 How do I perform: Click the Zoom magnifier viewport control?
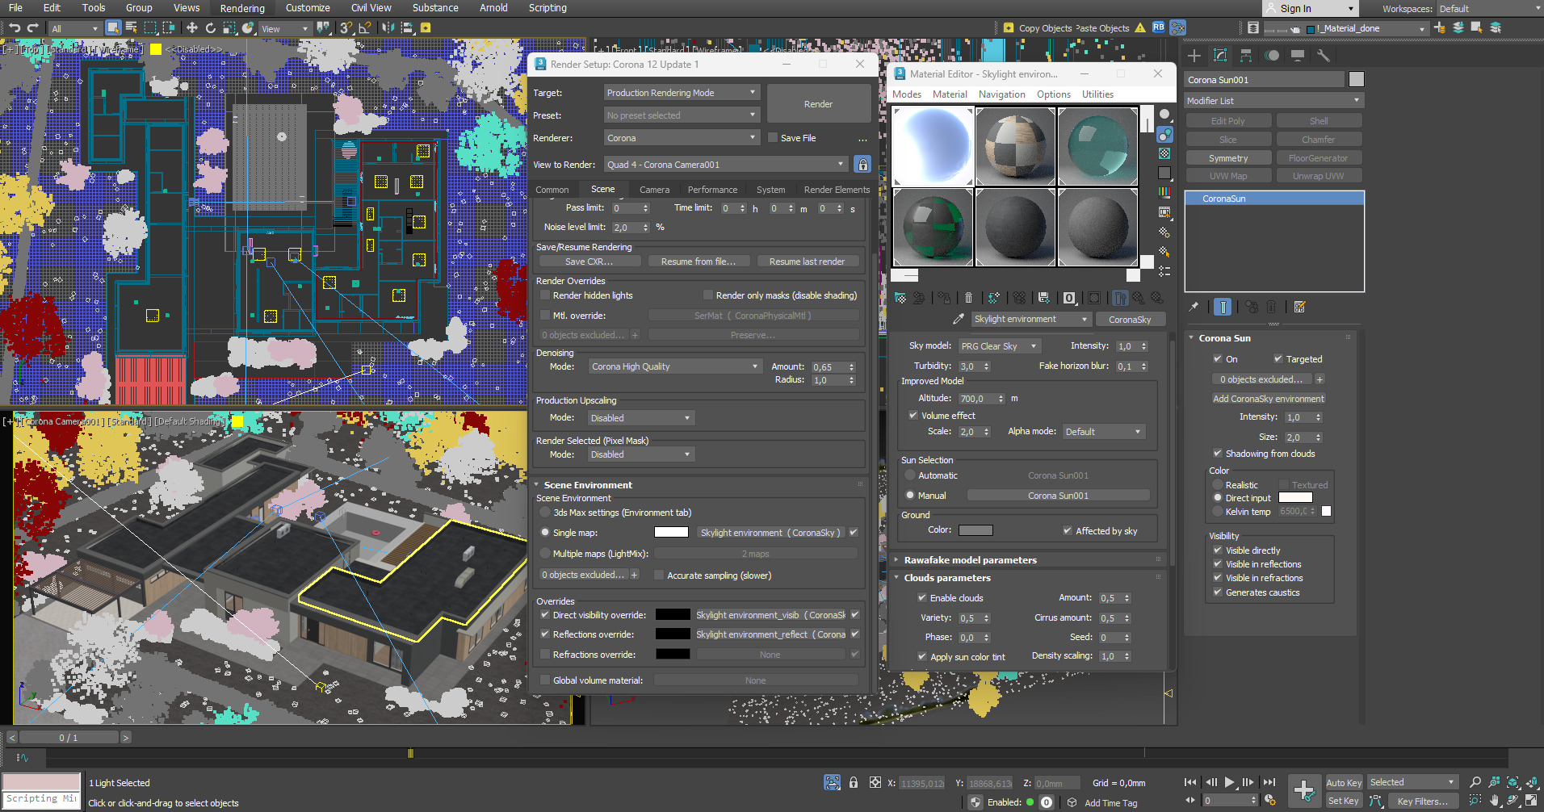(x=1475, y=782)
